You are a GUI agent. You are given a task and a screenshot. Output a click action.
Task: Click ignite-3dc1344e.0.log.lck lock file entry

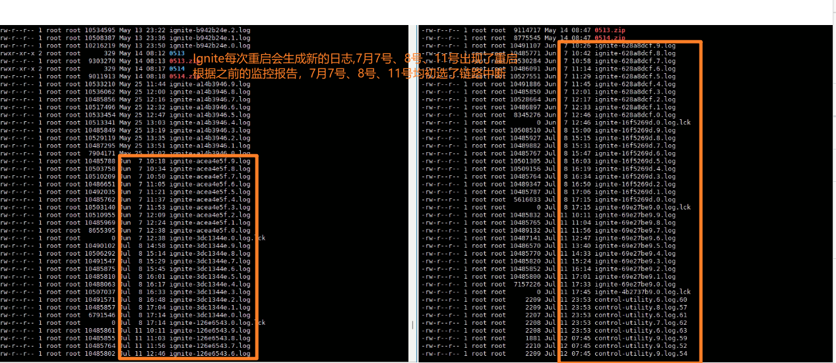(x=216, y=238)
